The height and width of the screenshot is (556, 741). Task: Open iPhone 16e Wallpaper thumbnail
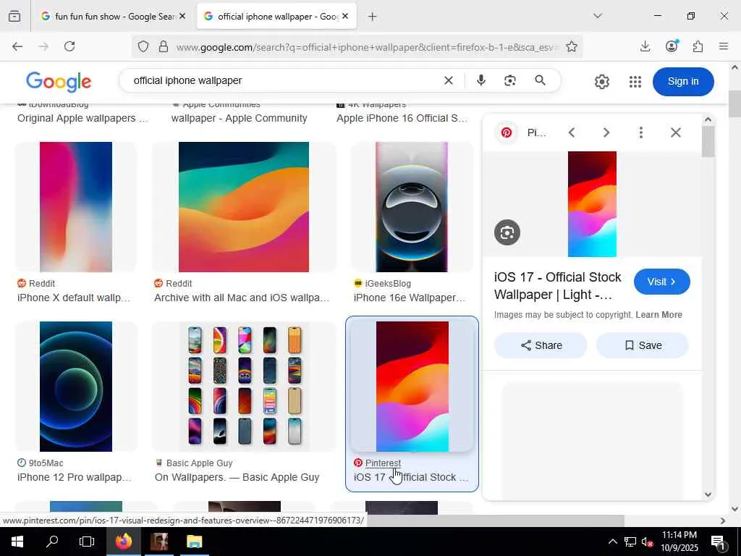click(x=412, y=207)
